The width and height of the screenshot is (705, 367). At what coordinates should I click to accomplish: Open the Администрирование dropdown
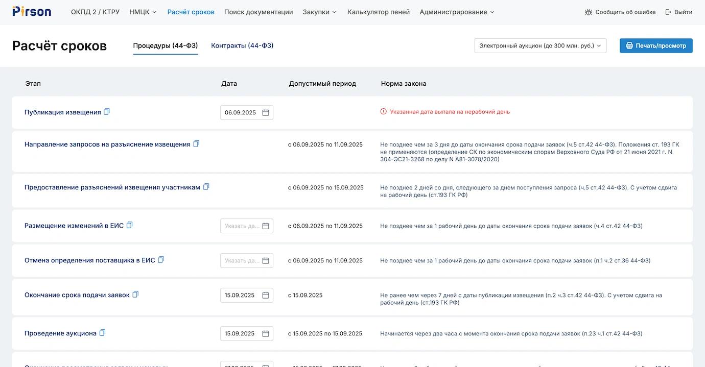coord(457,12)
